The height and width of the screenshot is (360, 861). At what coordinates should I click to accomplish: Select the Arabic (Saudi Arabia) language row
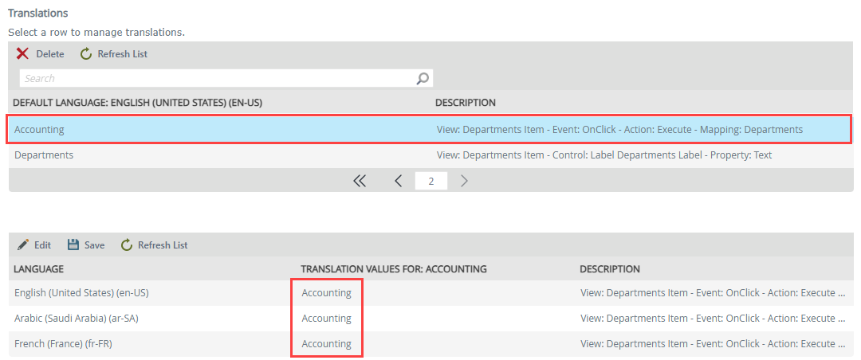[82, 319]
